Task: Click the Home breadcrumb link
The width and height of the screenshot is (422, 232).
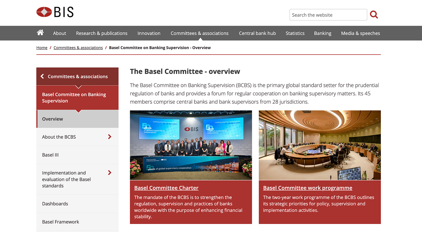Action: [x=42, y=48]
